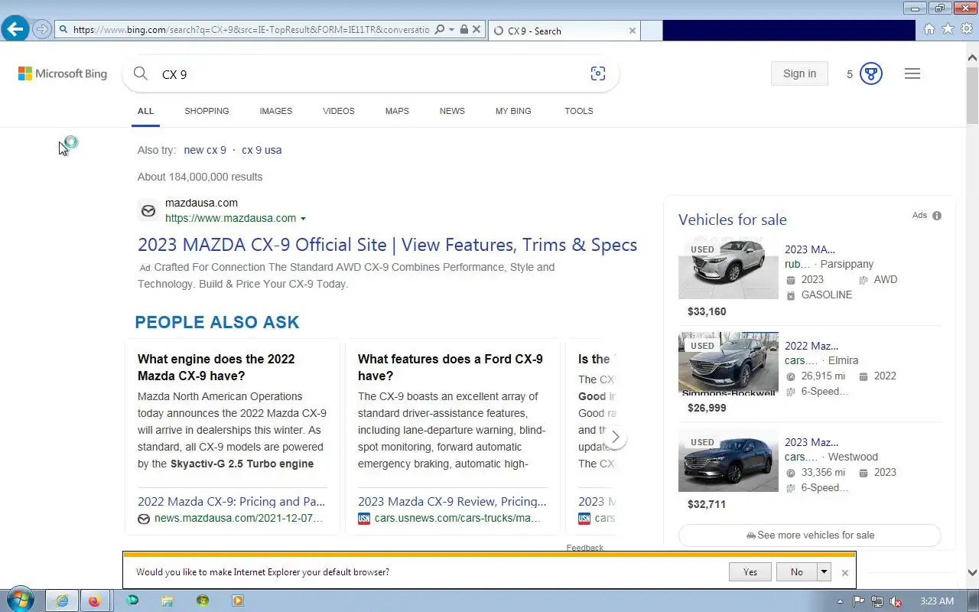This screenshot has width=979, height=612.
Task: Click the Microsoft Bing logo
Action: coord(63,73)
